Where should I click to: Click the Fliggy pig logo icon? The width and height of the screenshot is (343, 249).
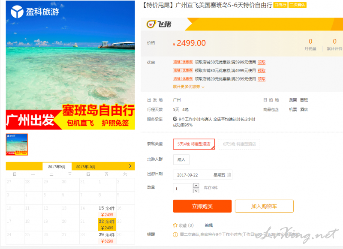pyautogui.click(x=151, y=24)
